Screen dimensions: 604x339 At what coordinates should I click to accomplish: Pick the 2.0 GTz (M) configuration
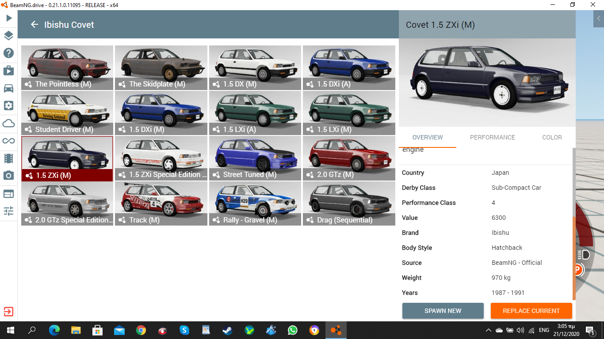pos(349,158)
